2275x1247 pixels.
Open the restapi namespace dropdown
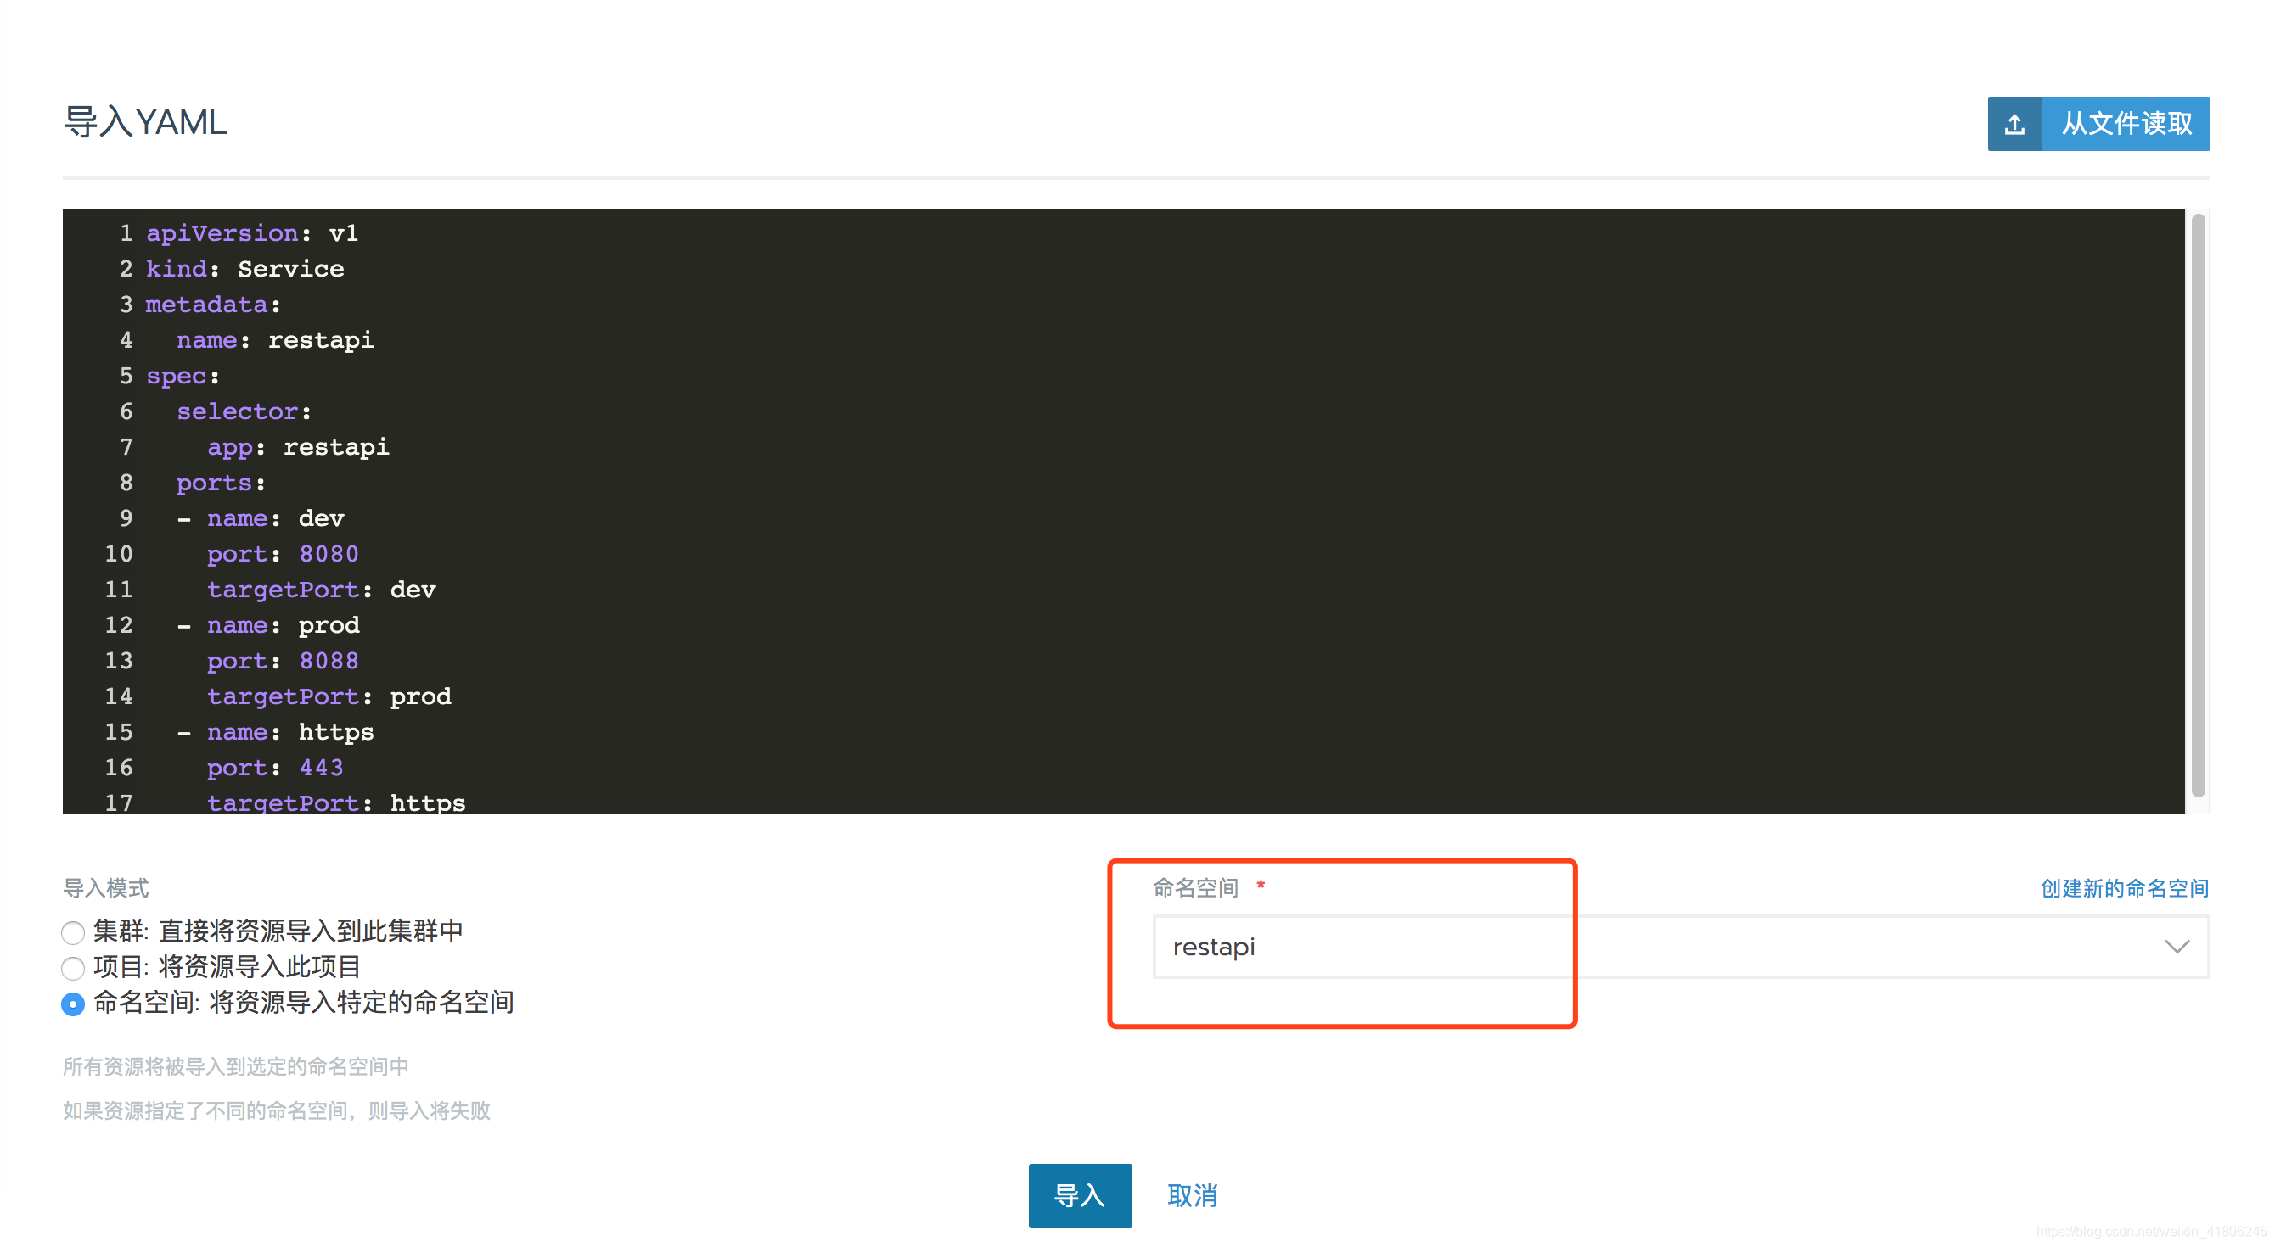point(1680,947)
